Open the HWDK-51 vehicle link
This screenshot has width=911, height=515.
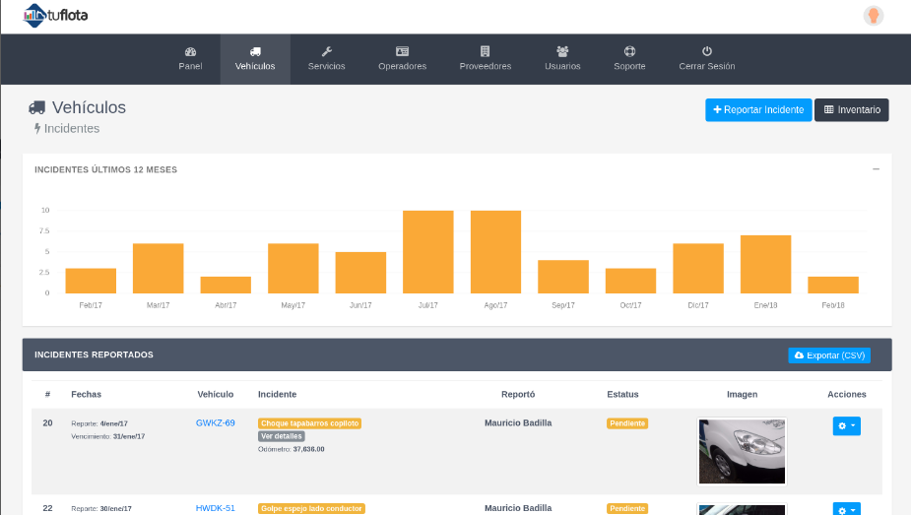[215, 508]
